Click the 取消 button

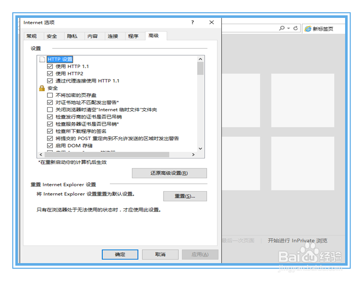[x=160, y=254]
